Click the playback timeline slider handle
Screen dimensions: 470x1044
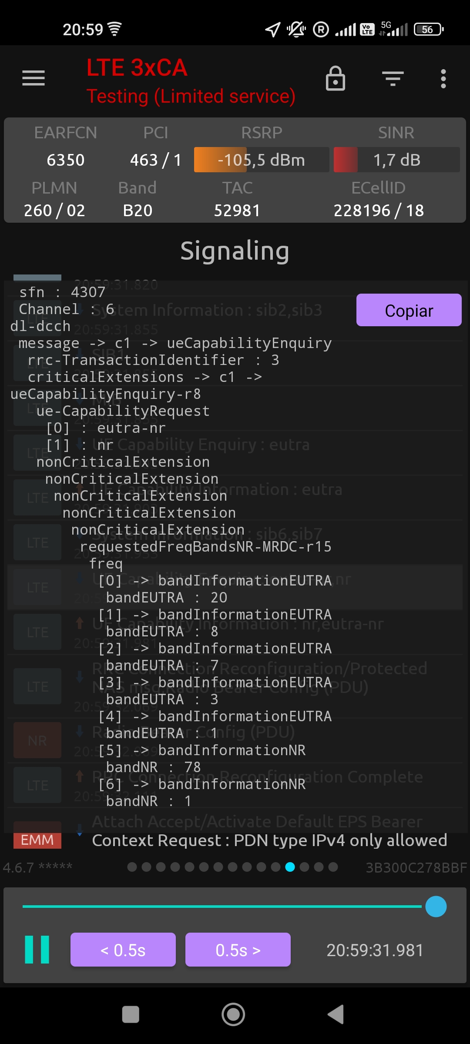click(x=436, y=907)
